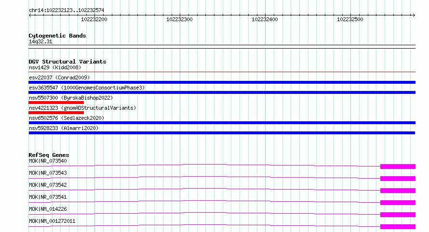Open transcript MOK|NR_073540 label
Viewport: 429px width, 232px height.
point(48,161)
